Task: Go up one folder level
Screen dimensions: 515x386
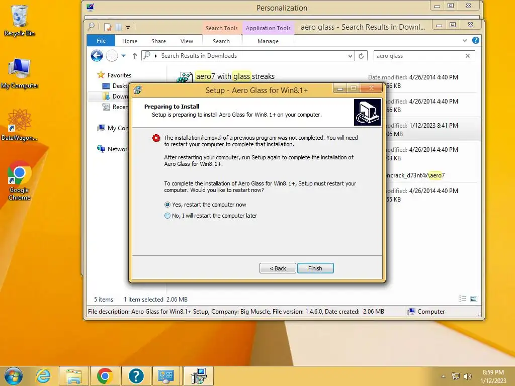Action: [x=135, y=56]
